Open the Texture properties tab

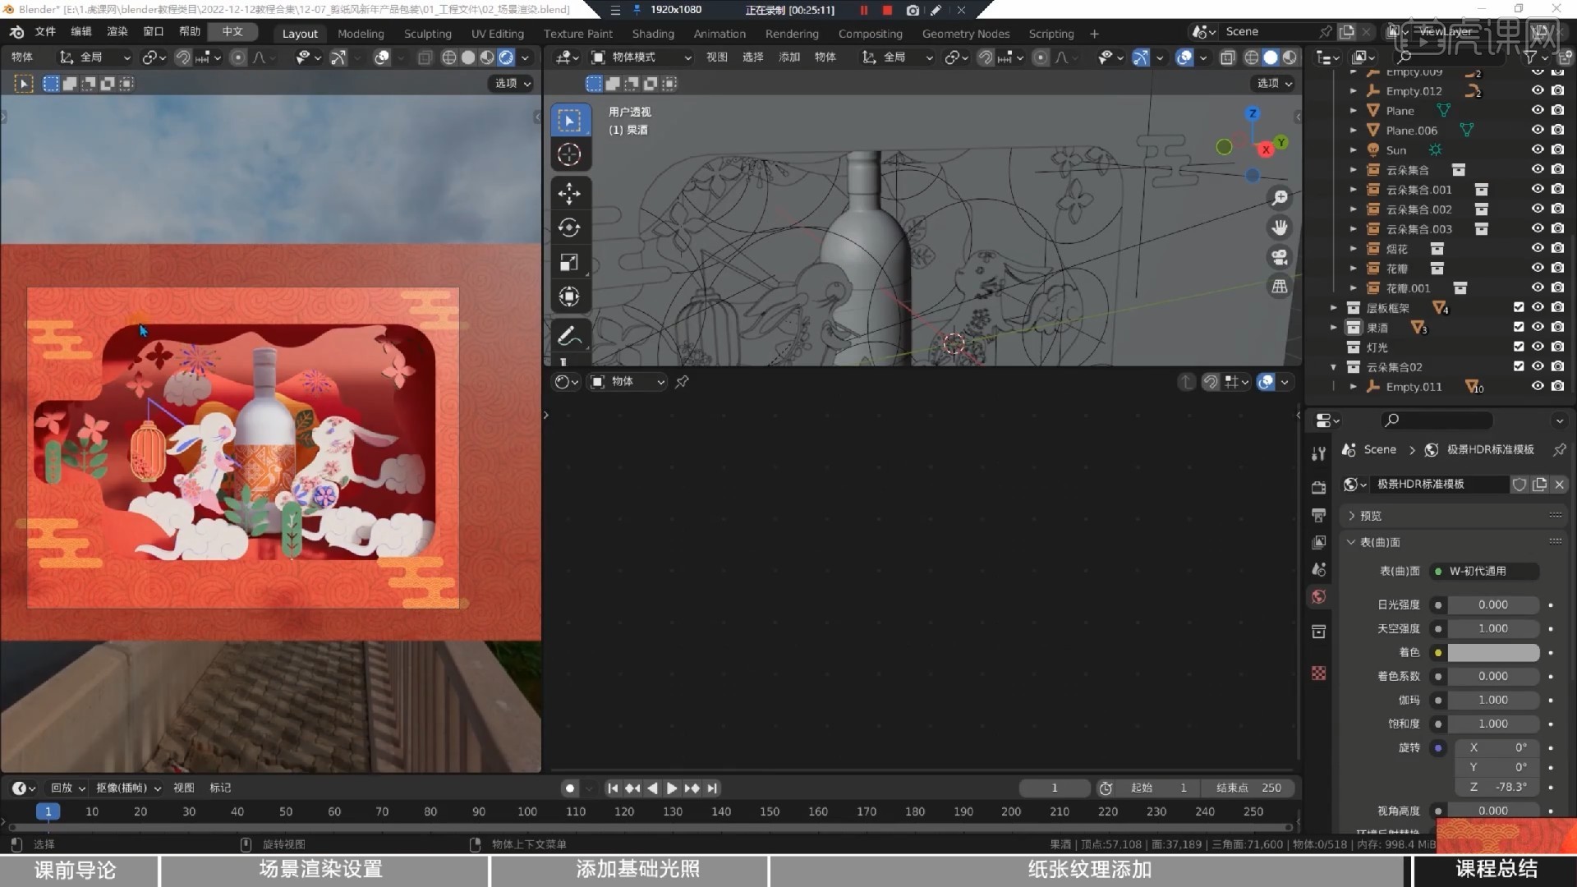[1319, 673]
